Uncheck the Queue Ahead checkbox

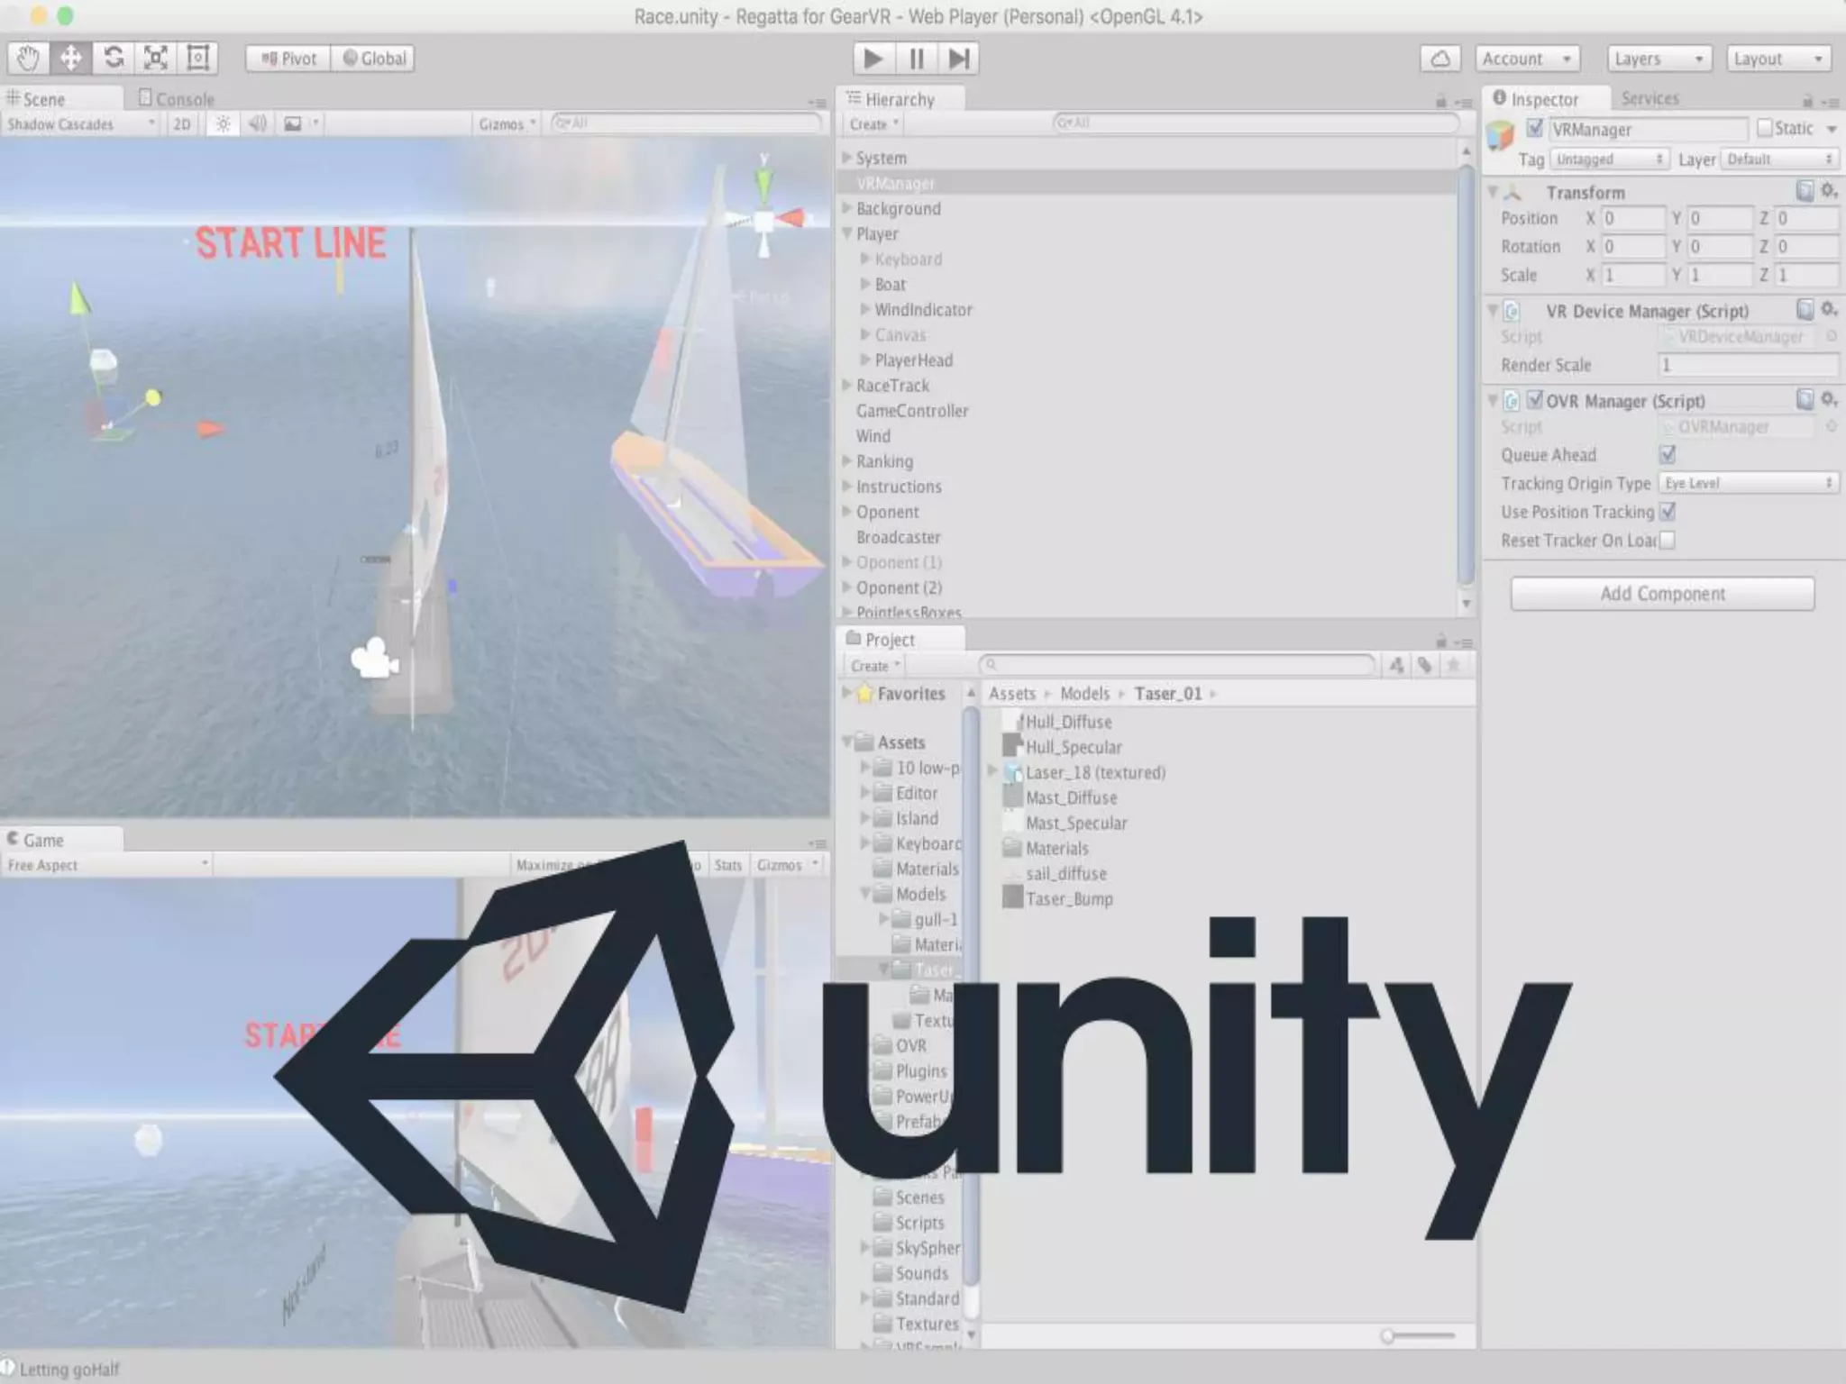point(1668,454)
